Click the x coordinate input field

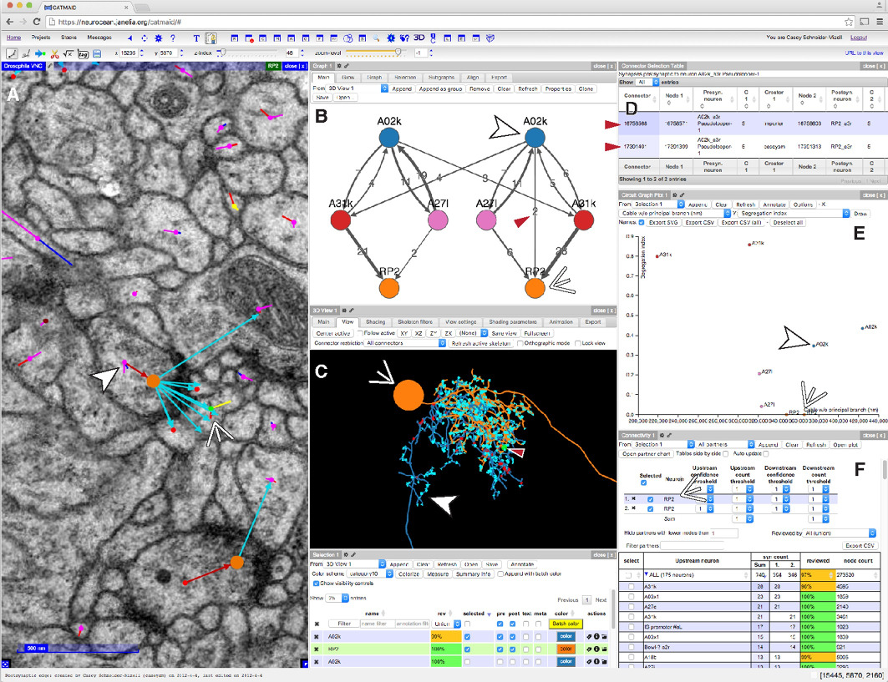coord(129,53)
